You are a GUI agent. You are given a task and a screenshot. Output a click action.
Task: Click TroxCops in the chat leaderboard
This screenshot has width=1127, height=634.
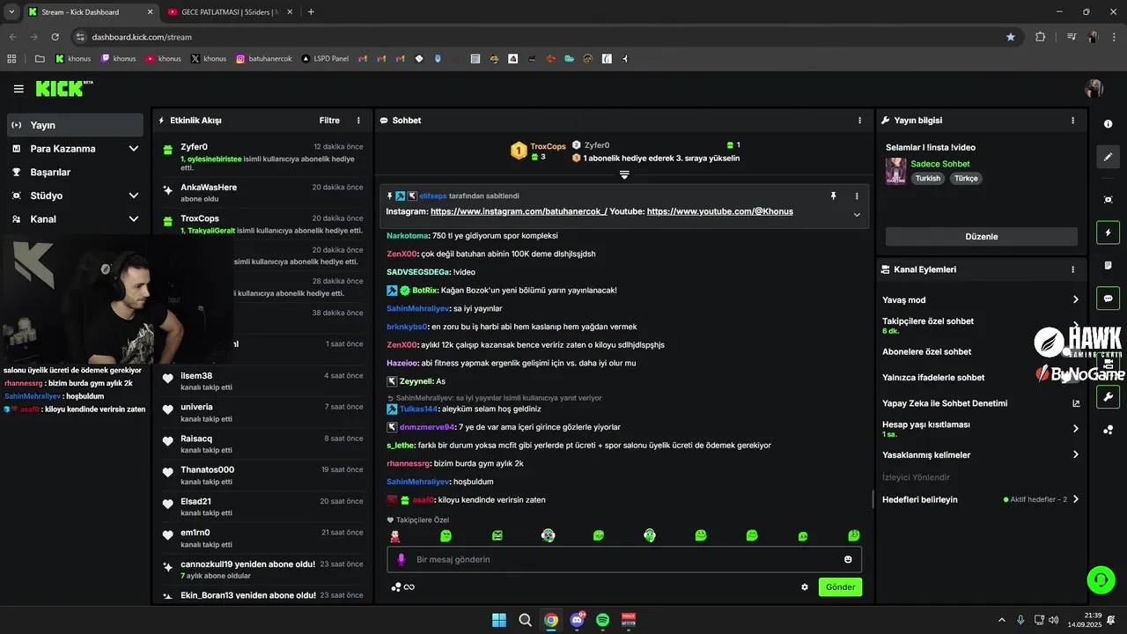548,146
